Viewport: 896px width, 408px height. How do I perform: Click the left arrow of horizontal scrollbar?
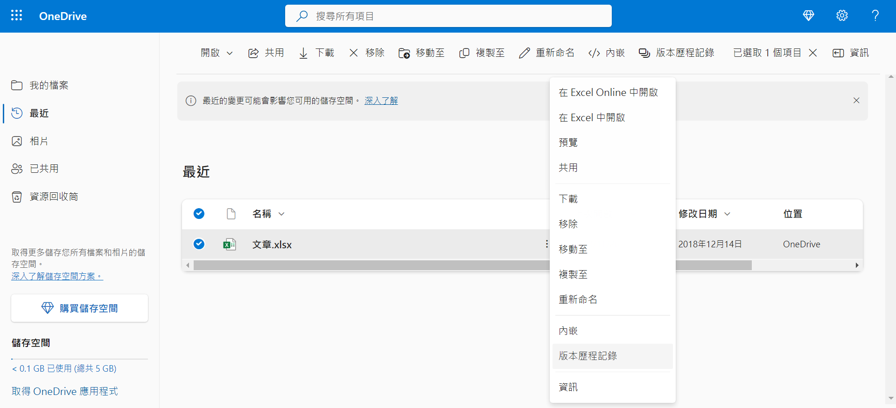point(188,265)
